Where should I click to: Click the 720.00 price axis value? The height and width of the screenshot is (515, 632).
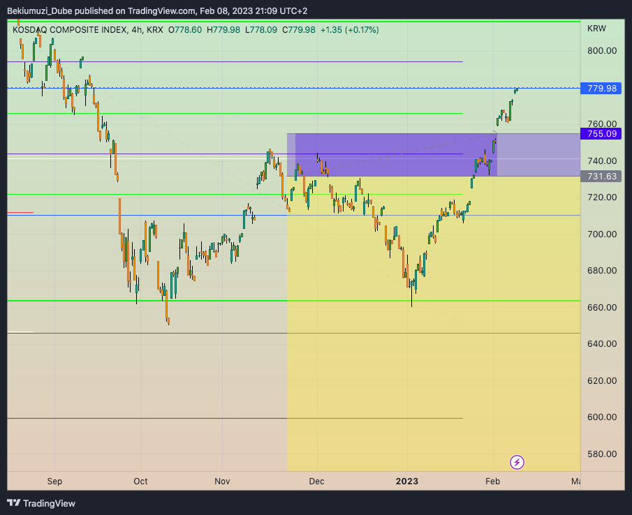click(x=602, y=197)
